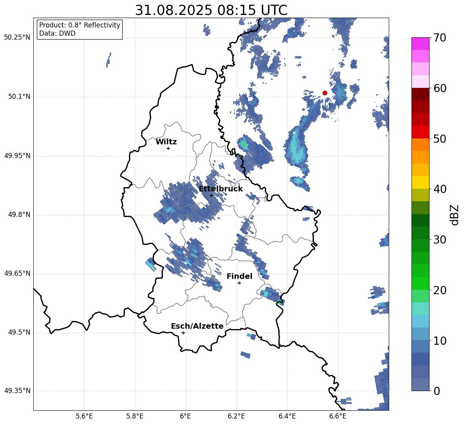This screenshot has width=464, height=424.
Task: Click the Findel cross marker
Action: click(239, 283)
